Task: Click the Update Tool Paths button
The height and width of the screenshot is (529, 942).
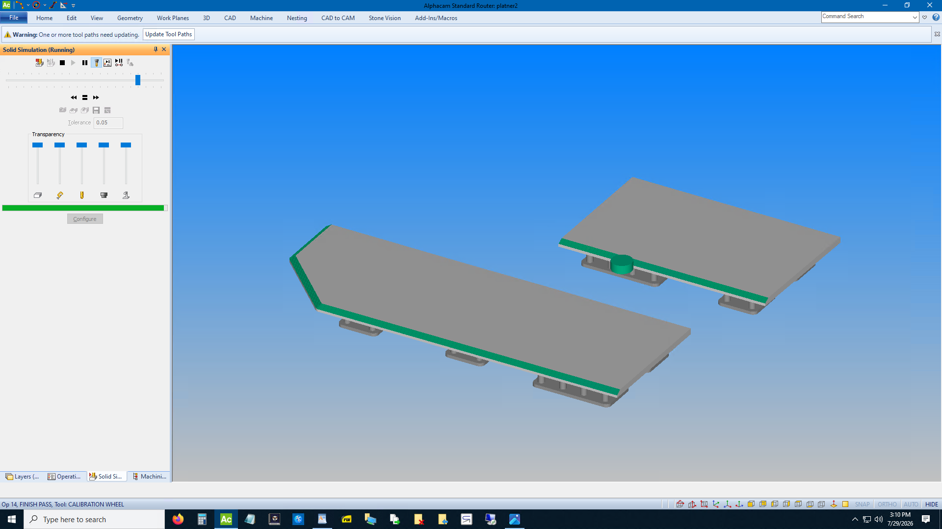Action: [x=168, y=34]
